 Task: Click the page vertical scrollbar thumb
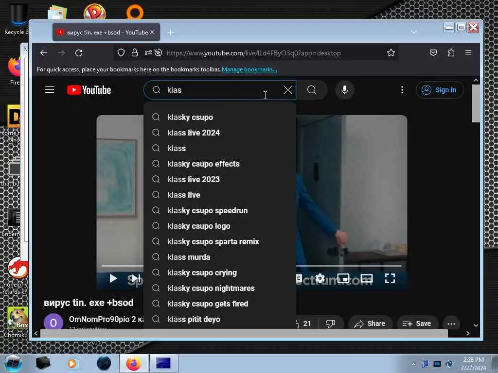(x=476, y=103)
